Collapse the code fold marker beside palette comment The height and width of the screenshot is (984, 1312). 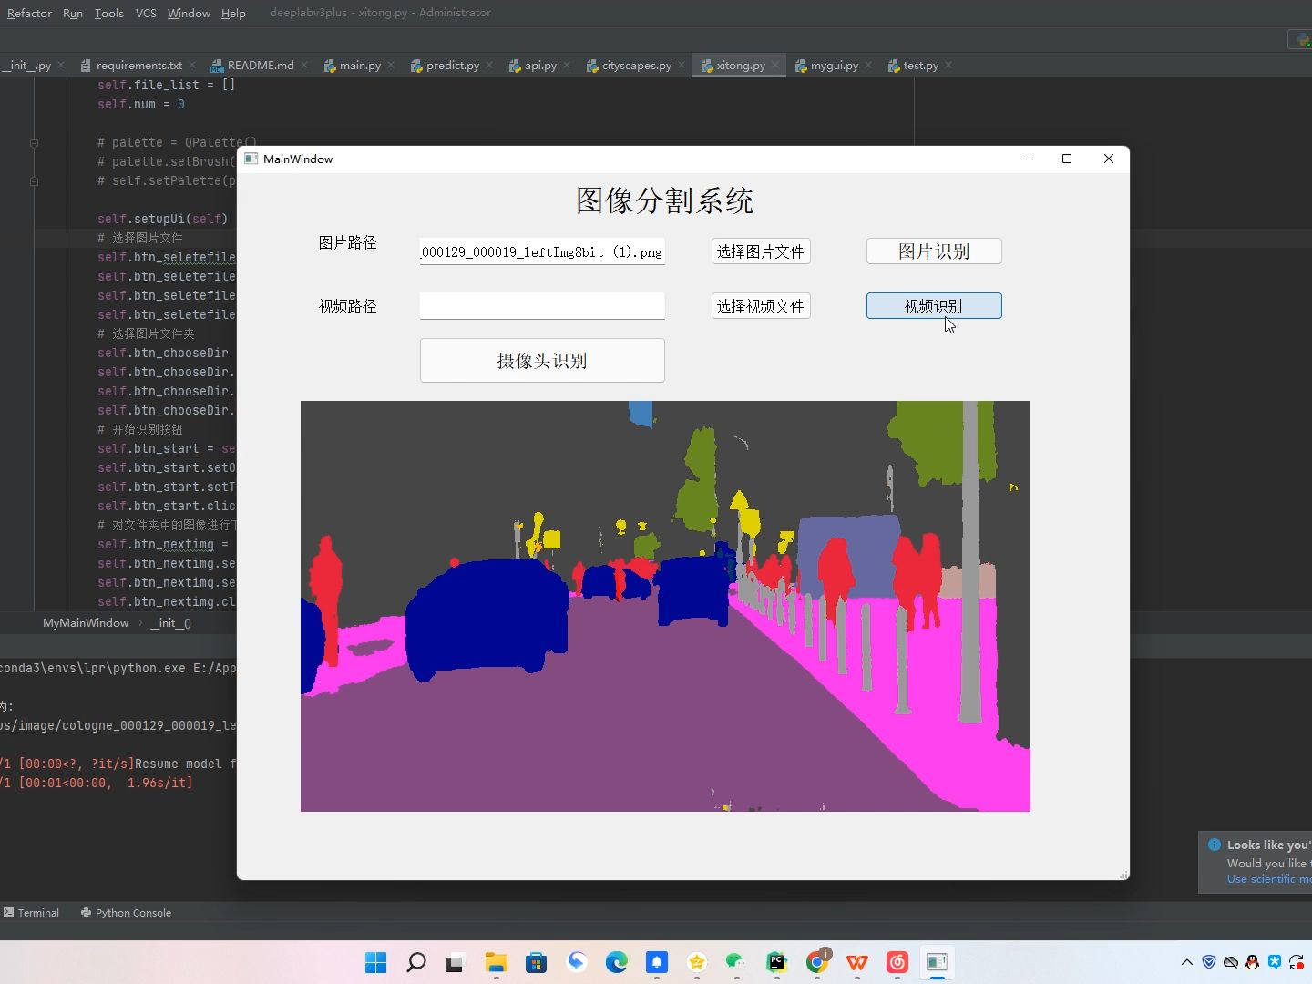click(34, 143)
